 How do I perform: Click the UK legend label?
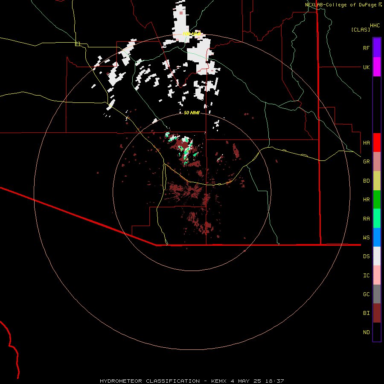tap(366, 67)
